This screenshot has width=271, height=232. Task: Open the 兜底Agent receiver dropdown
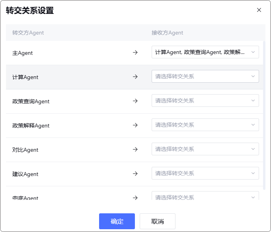tap(205, 197)
